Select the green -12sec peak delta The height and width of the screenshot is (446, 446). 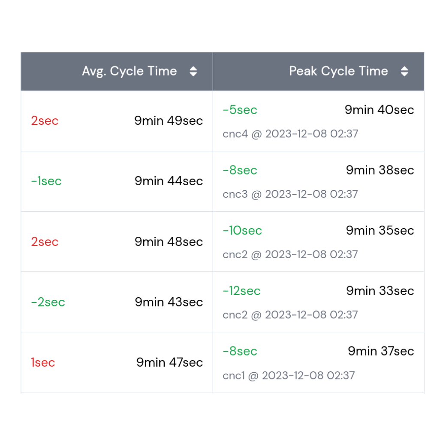coord(241,291)
